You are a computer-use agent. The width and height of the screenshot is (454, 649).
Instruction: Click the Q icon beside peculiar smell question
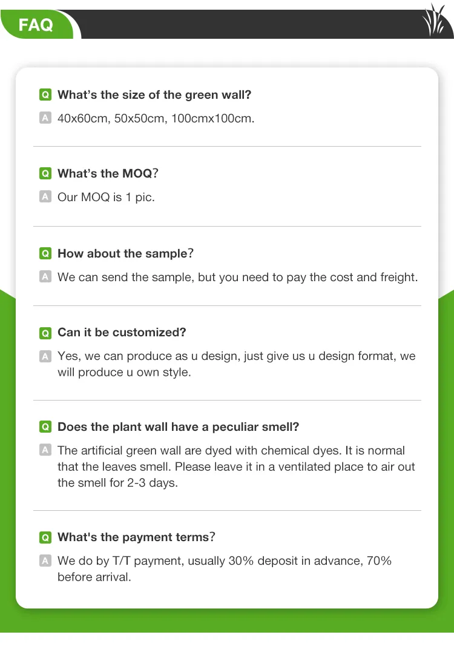(x=45, y=427)
